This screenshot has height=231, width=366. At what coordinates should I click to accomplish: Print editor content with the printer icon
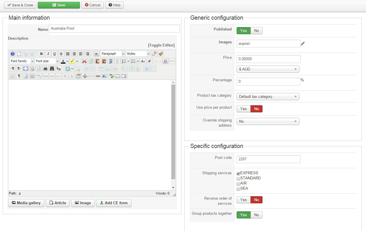point(45,68)
